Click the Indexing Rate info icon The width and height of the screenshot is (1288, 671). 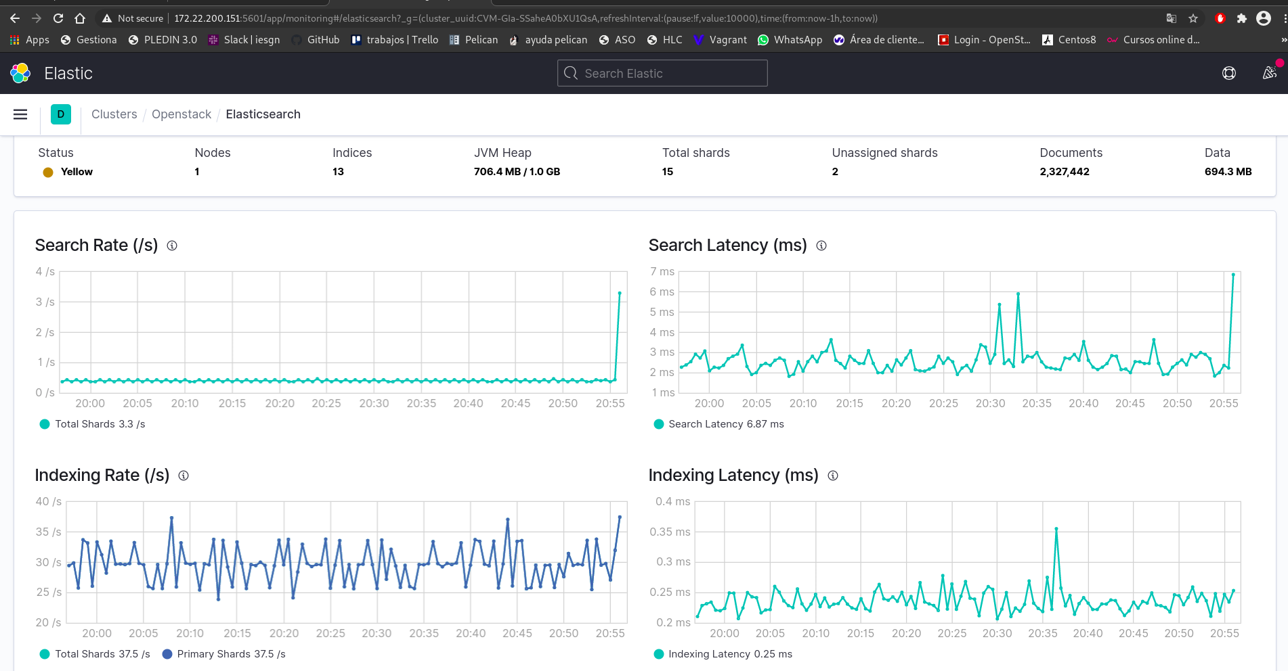184,476
